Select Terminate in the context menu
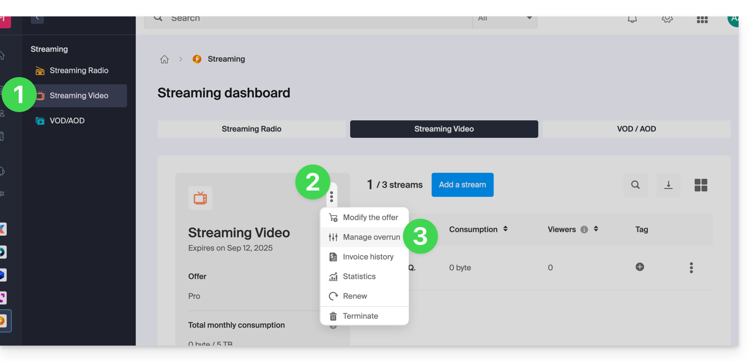 point(360,316)
